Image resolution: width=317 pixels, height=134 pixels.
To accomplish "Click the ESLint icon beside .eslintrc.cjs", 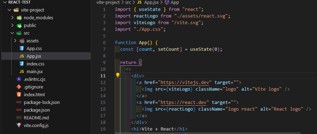I will (19, 79).
